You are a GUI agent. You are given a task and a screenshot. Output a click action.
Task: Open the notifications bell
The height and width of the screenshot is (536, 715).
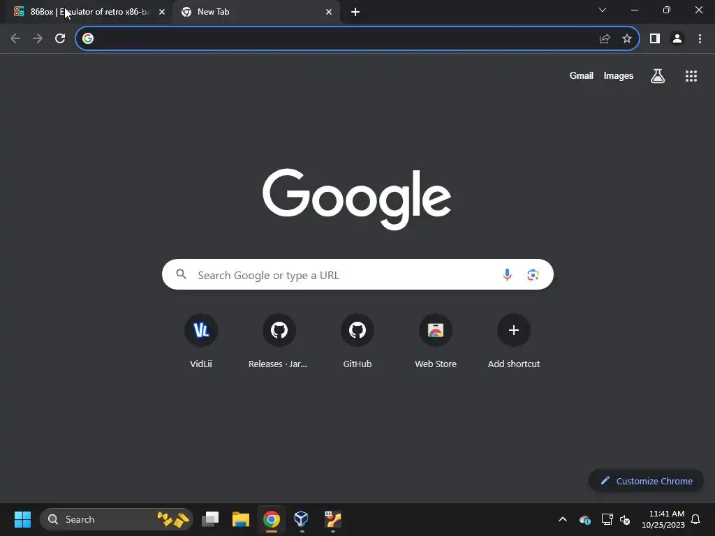tap(695, 519)
